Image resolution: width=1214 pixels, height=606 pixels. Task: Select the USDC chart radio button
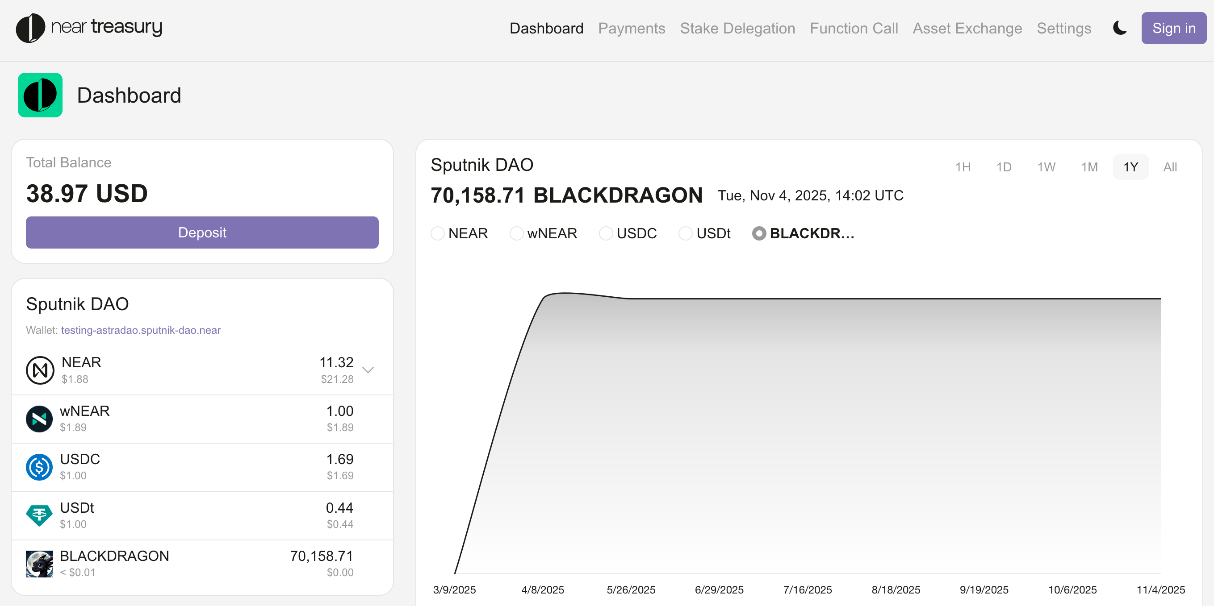606,233
